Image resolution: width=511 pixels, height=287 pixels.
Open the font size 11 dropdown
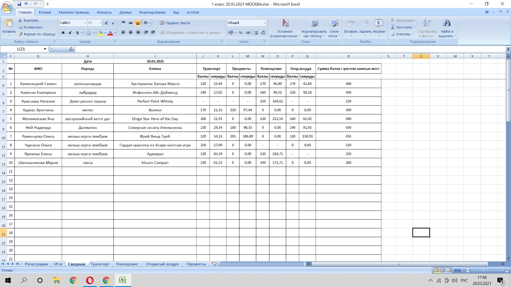click(100, 23)
